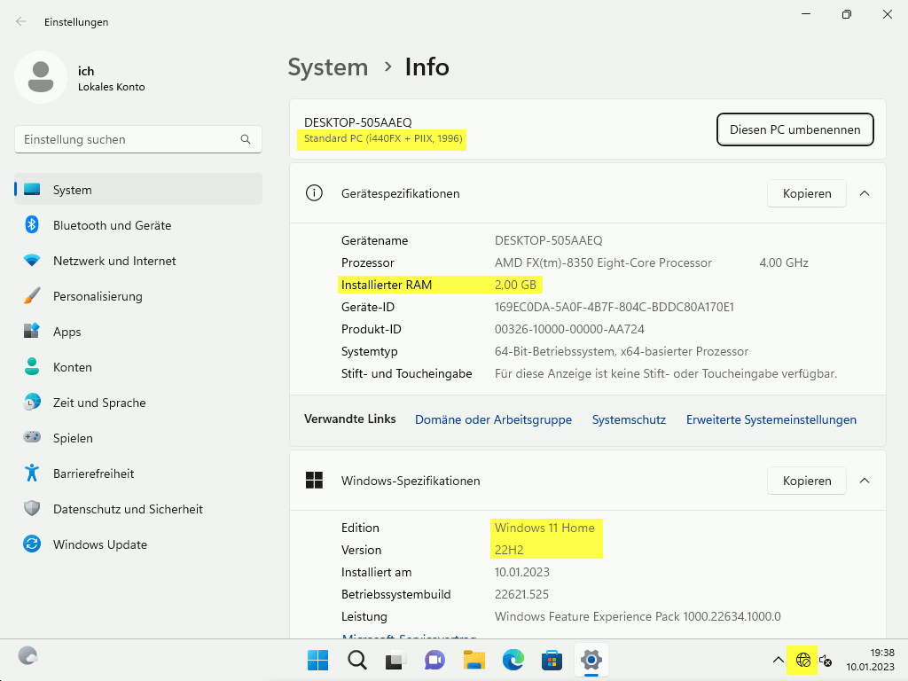Open Datenschutz und Sicherheit settings
Image resolution: width=908 pixels, height=681 pixels.
coord(138,508)
